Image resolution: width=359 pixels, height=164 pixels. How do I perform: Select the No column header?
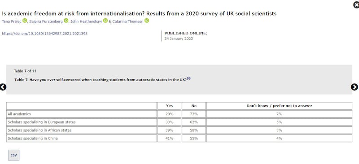(x=194, y=106)
